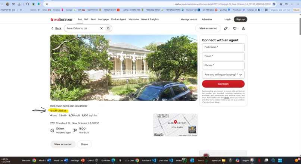Open the Sell menu
Image resolution: width=301 pixels, height=164 pixels.
click(x=86, y=19)
